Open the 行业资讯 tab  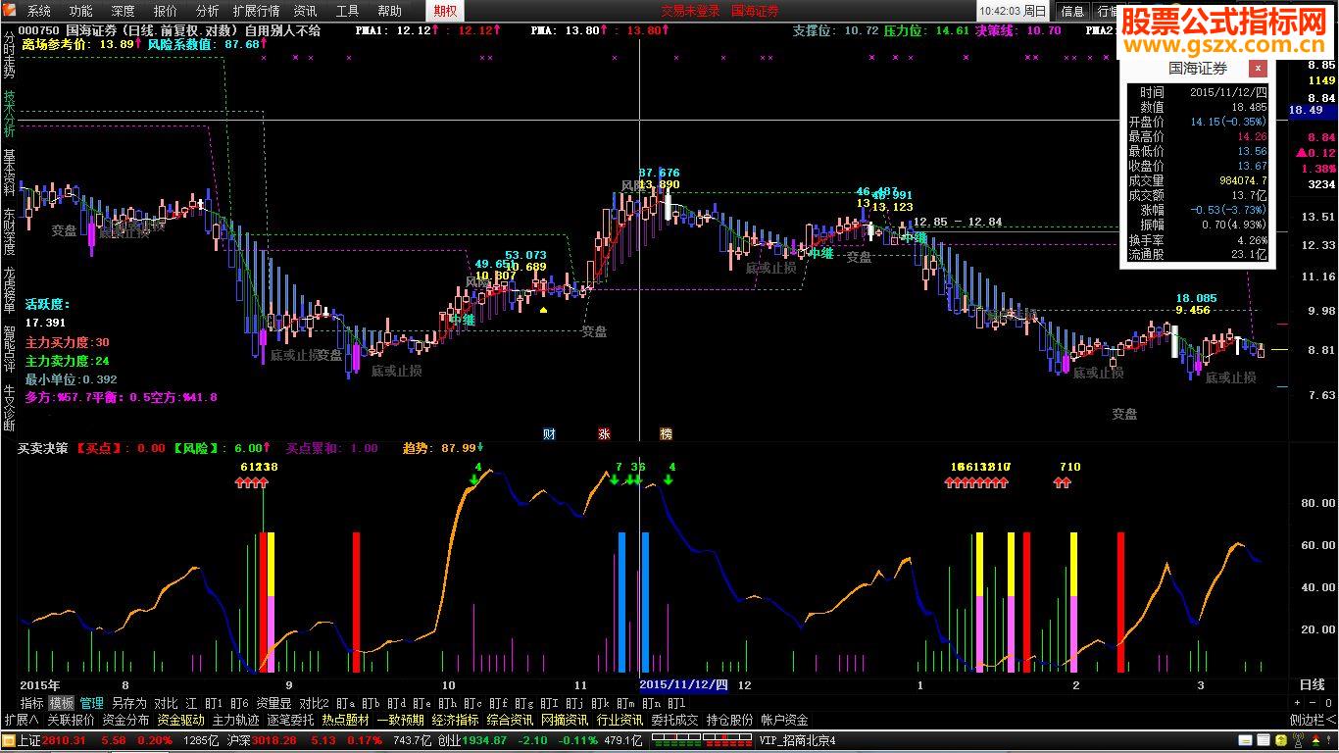(620, 720)
